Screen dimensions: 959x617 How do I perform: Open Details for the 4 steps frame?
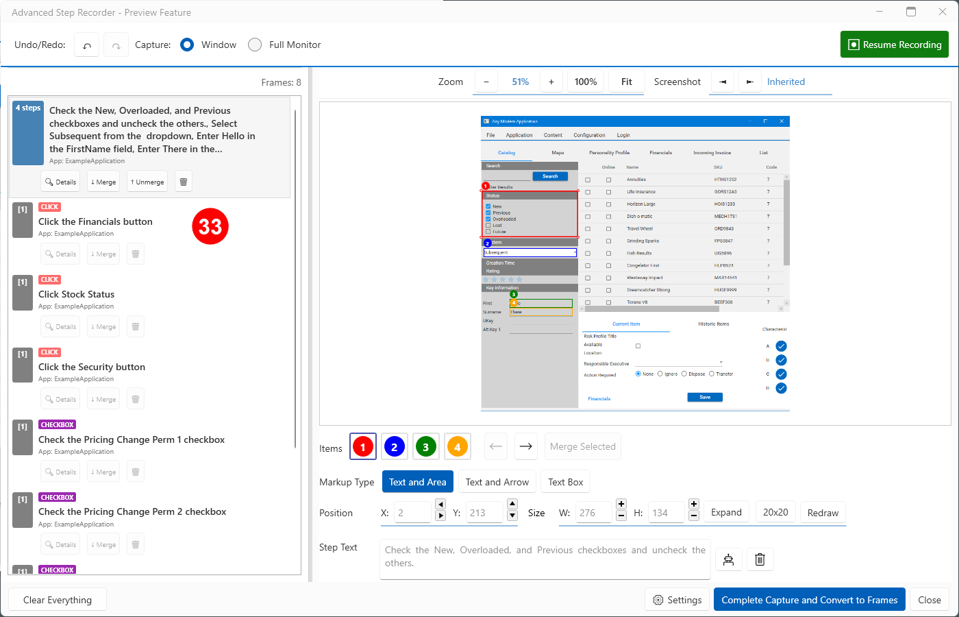(60, 182)
